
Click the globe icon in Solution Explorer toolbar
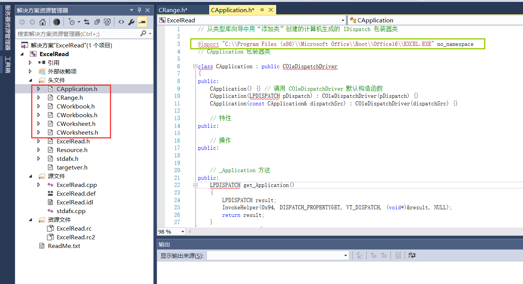coord(56,22)
